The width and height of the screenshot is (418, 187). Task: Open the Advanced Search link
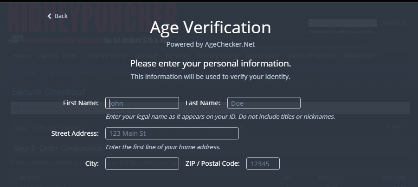(327, 32)
